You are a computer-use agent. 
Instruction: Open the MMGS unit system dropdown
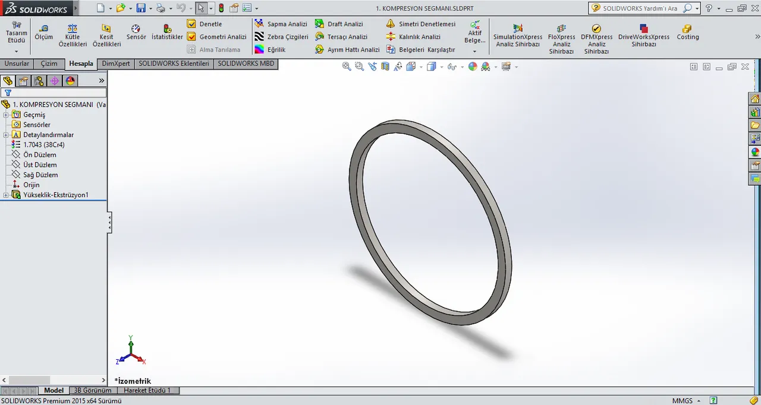[686, 401]
